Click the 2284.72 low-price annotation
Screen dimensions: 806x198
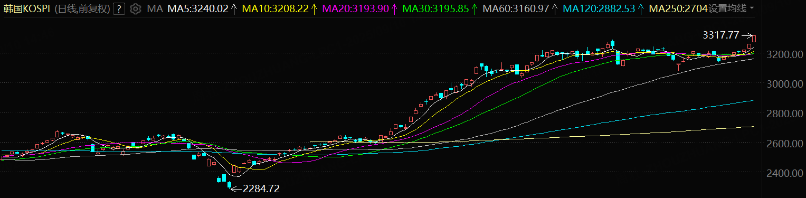point(261,188)
